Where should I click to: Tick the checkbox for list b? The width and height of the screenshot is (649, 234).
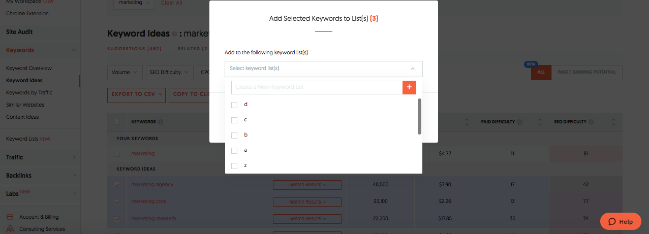coord(234,136)
